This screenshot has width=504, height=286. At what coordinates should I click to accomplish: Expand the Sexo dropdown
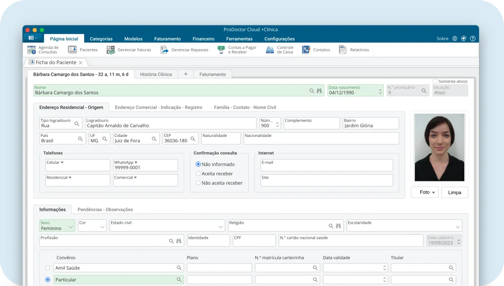click(x=70, y=227)
